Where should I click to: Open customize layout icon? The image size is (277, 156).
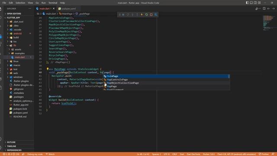tap(259, 3)
